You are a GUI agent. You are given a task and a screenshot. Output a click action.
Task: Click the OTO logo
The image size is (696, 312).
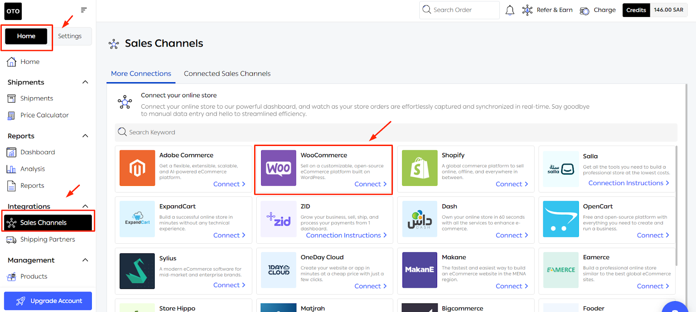13,11
